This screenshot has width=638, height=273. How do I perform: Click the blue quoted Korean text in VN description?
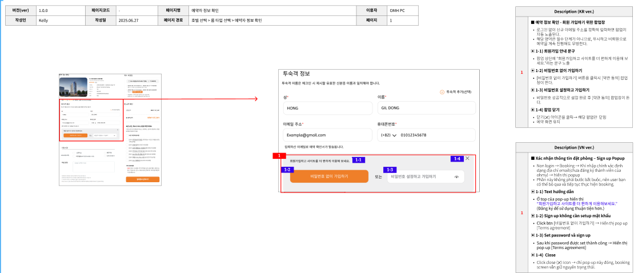click(577, 203)
